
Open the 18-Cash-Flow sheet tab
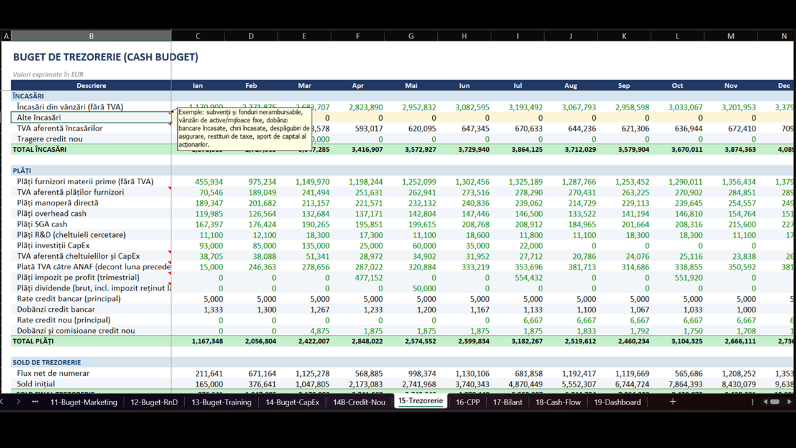558,402
